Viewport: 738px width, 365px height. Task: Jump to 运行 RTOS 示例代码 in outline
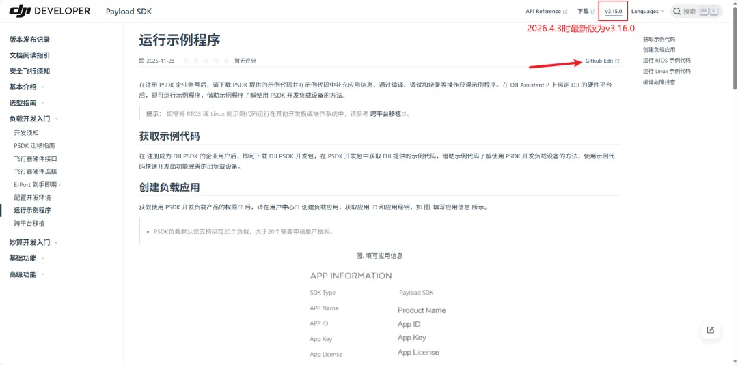click(667, 61)
